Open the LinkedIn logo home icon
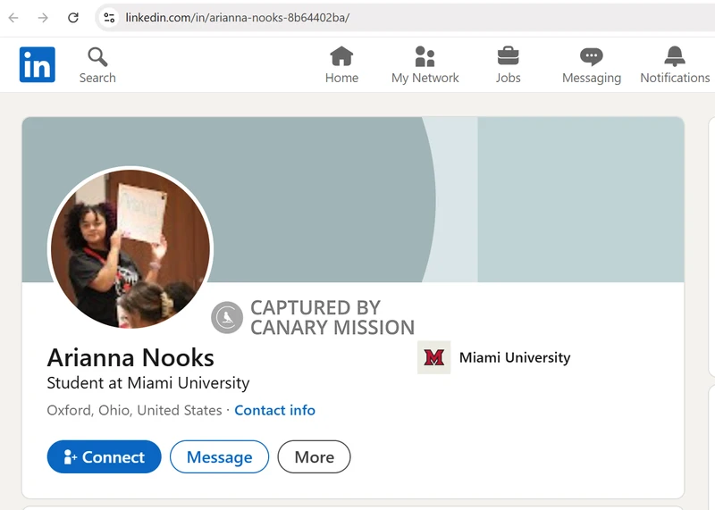 tap(38, 64)
